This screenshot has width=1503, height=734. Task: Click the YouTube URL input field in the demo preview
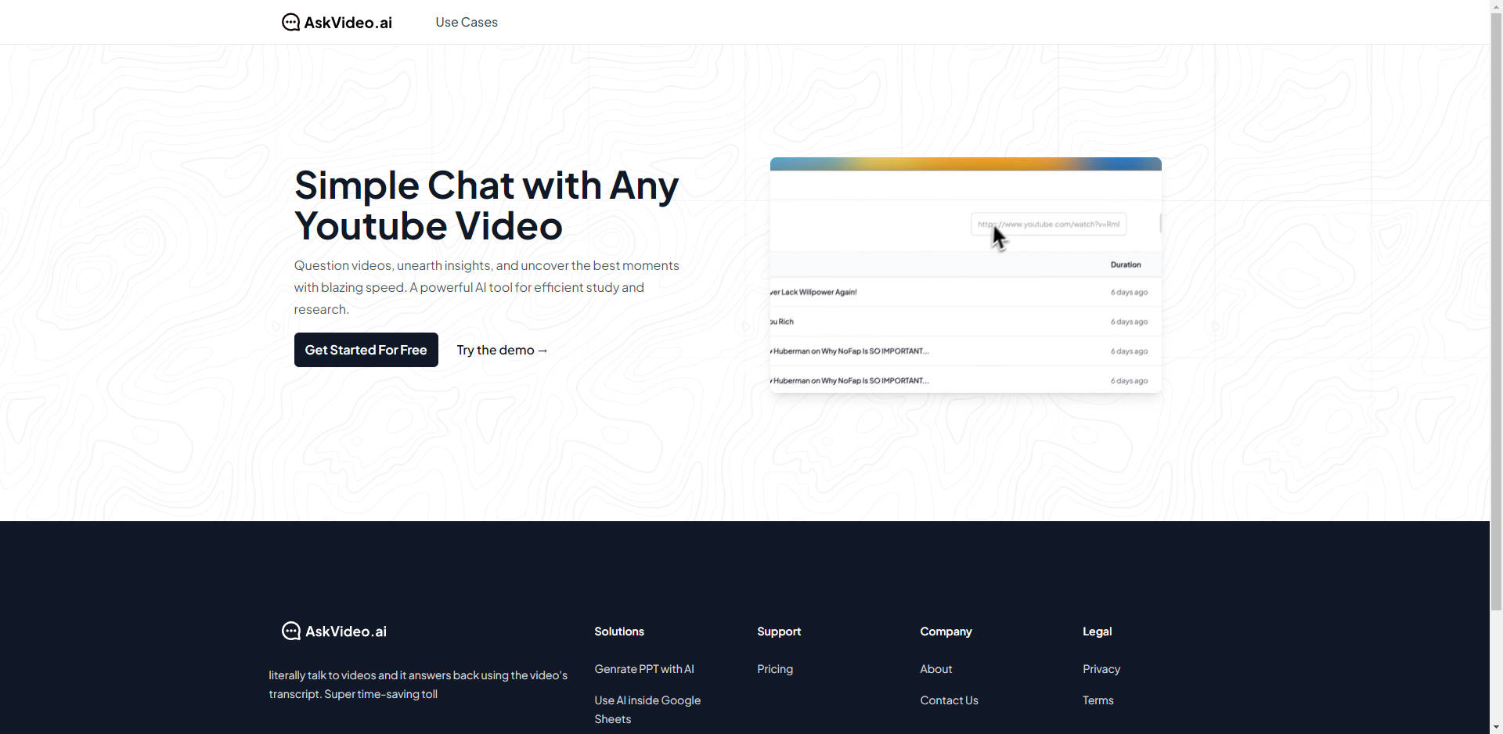(1048, 225)
